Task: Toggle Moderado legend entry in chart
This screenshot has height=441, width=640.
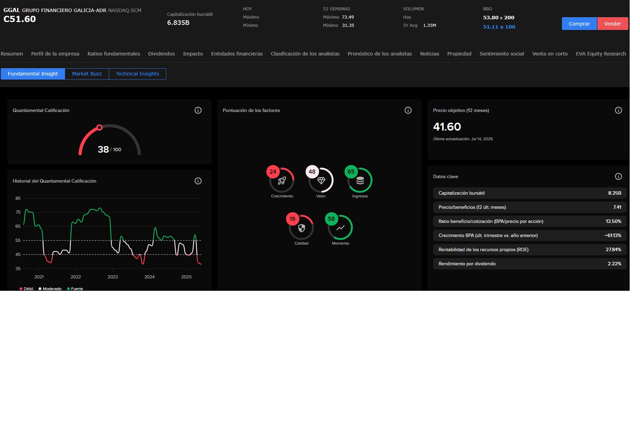Action: coord(50,289)
